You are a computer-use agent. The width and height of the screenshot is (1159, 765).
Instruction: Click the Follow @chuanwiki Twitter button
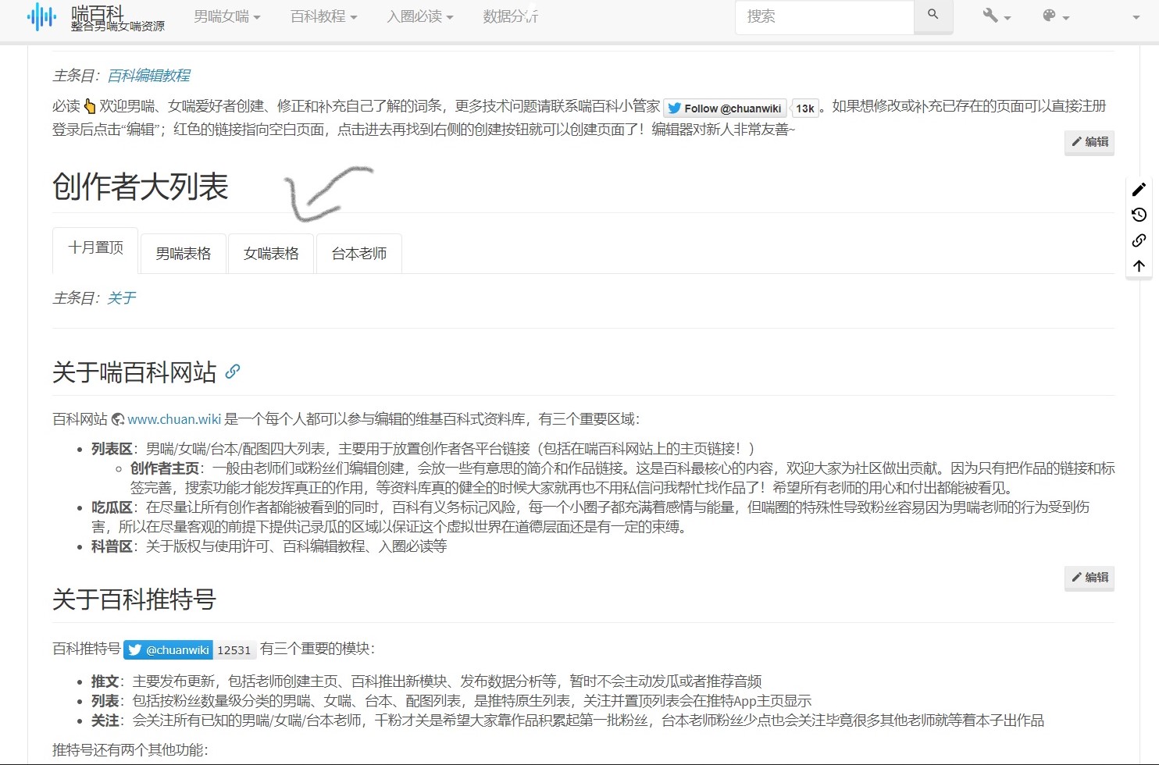(725, 109)
